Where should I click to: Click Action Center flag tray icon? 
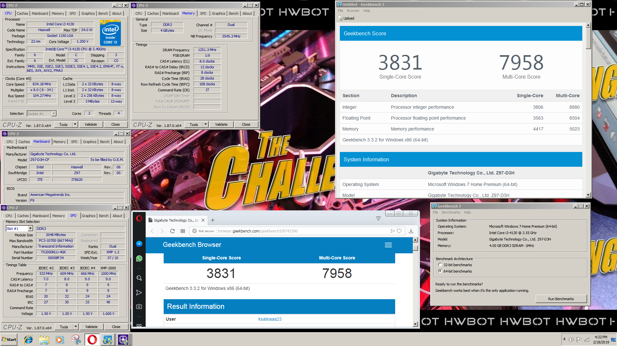point(579,340)
